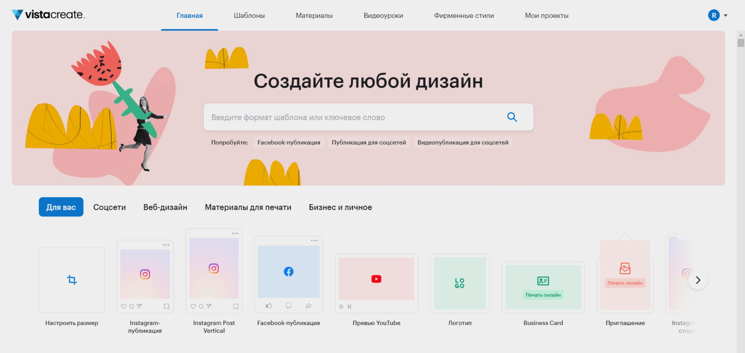Go to Мои проекты
Viewport: 745px width, 353px height.
coord(547,15)
